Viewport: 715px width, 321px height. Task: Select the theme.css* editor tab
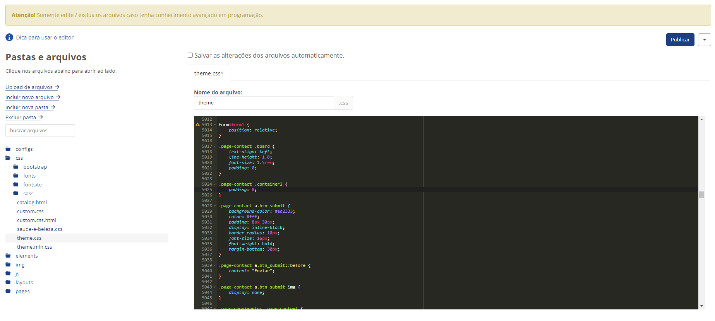click(x=209, y=73)
